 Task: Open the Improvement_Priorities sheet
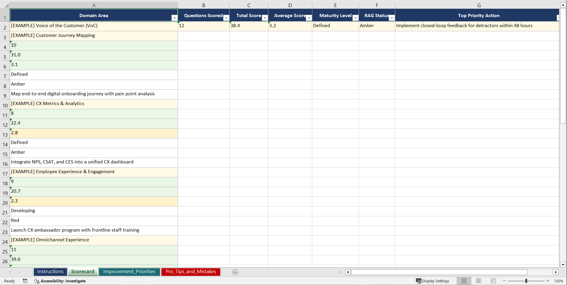click(x=129, y=271)
